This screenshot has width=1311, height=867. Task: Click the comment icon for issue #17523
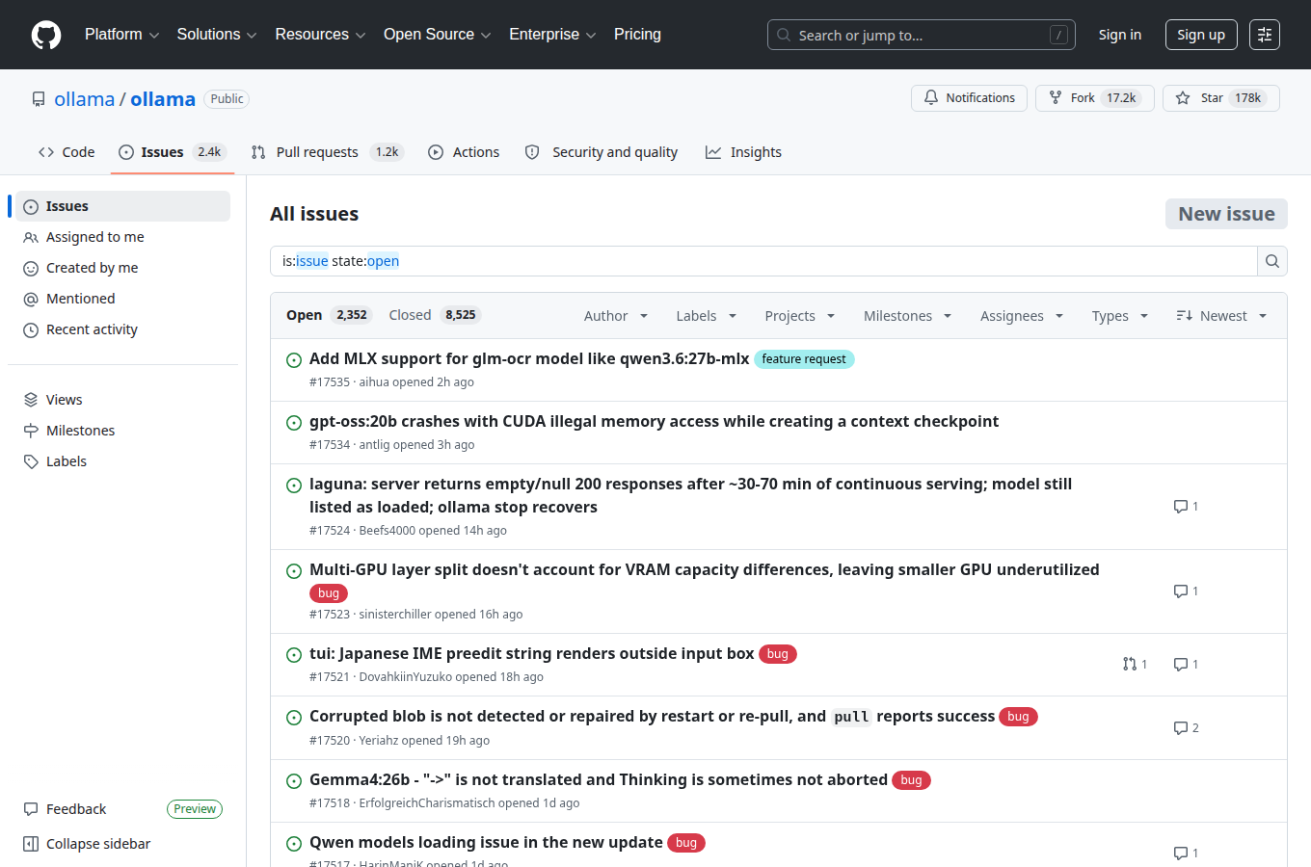click(1180, 591)
